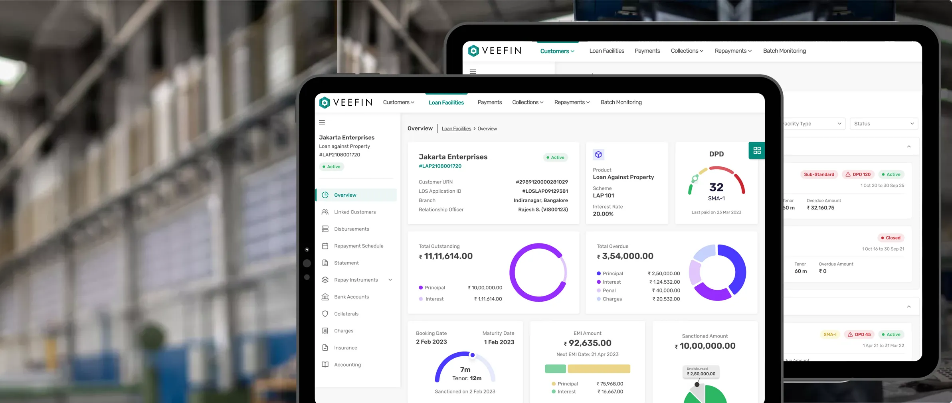Click the Charges receipt icon

coord(325,331)
